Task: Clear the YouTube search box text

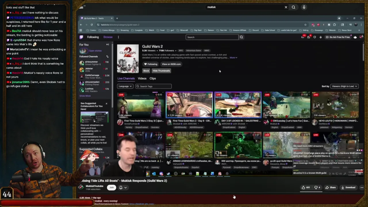Action: click(286, 7)
